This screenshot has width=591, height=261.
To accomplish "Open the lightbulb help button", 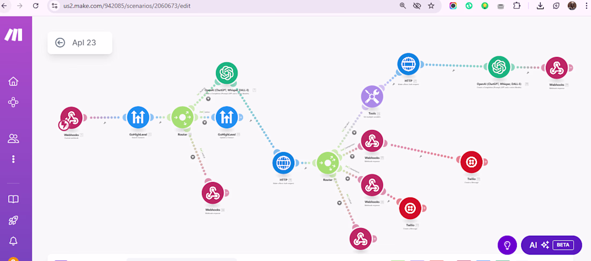I will (x=507, y=245).
